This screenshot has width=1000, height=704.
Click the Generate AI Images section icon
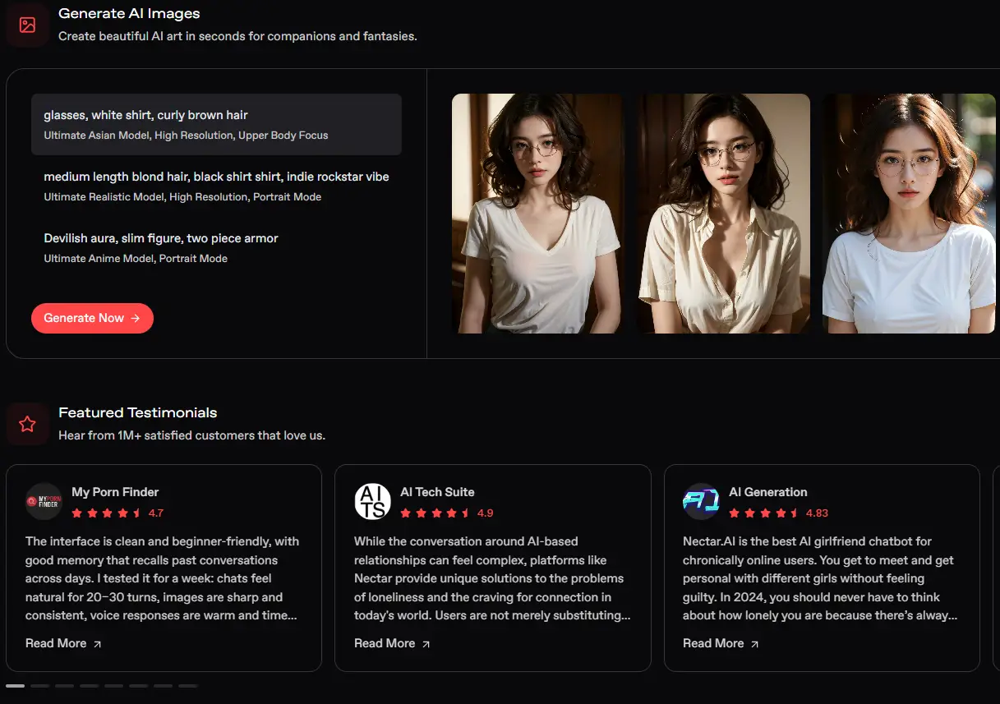click(x=27, y=25)
